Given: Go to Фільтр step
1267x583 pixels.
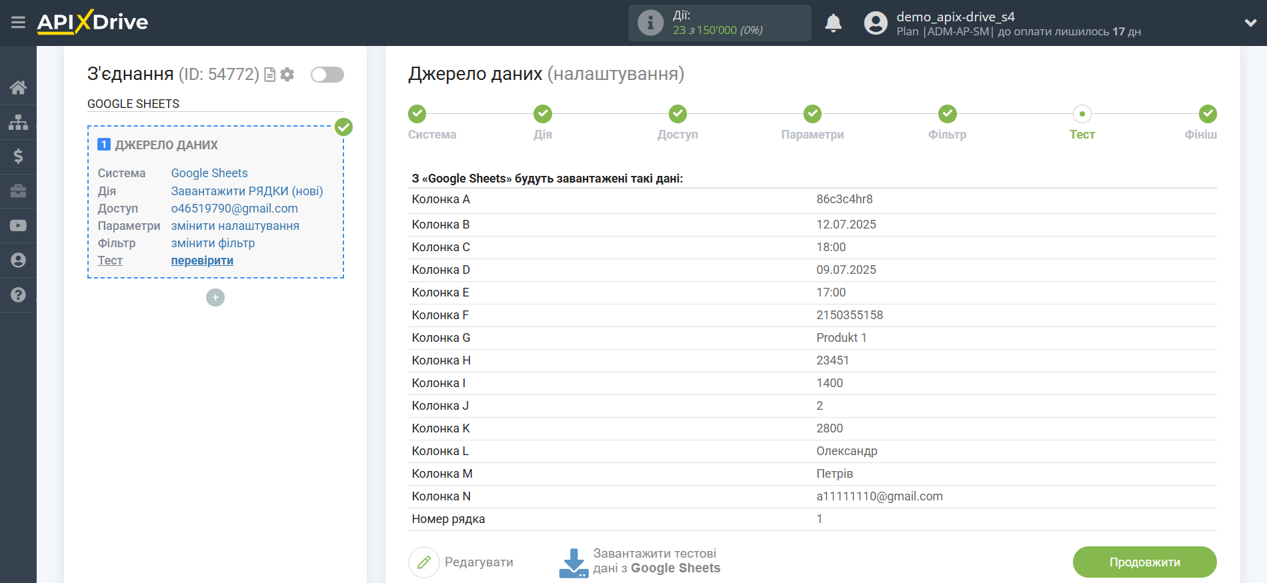Looking at the screenshot, I should point(948,114).
